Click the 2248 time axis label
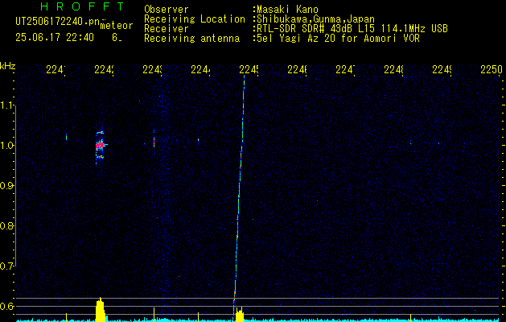 (393, 69)
